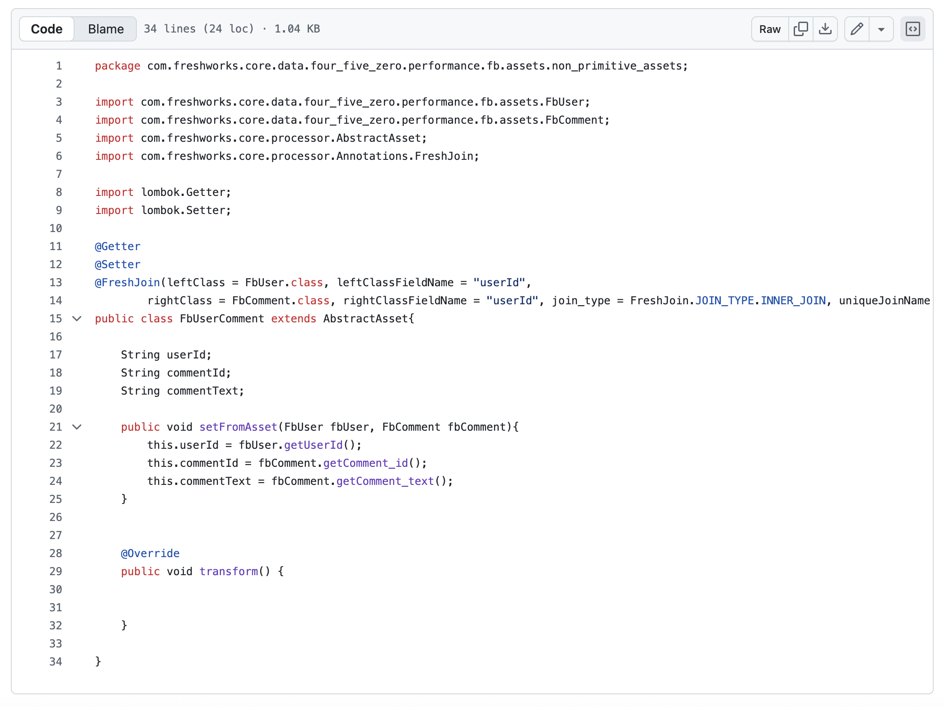Click the FbUserComment class name

[x=222, y=319]
